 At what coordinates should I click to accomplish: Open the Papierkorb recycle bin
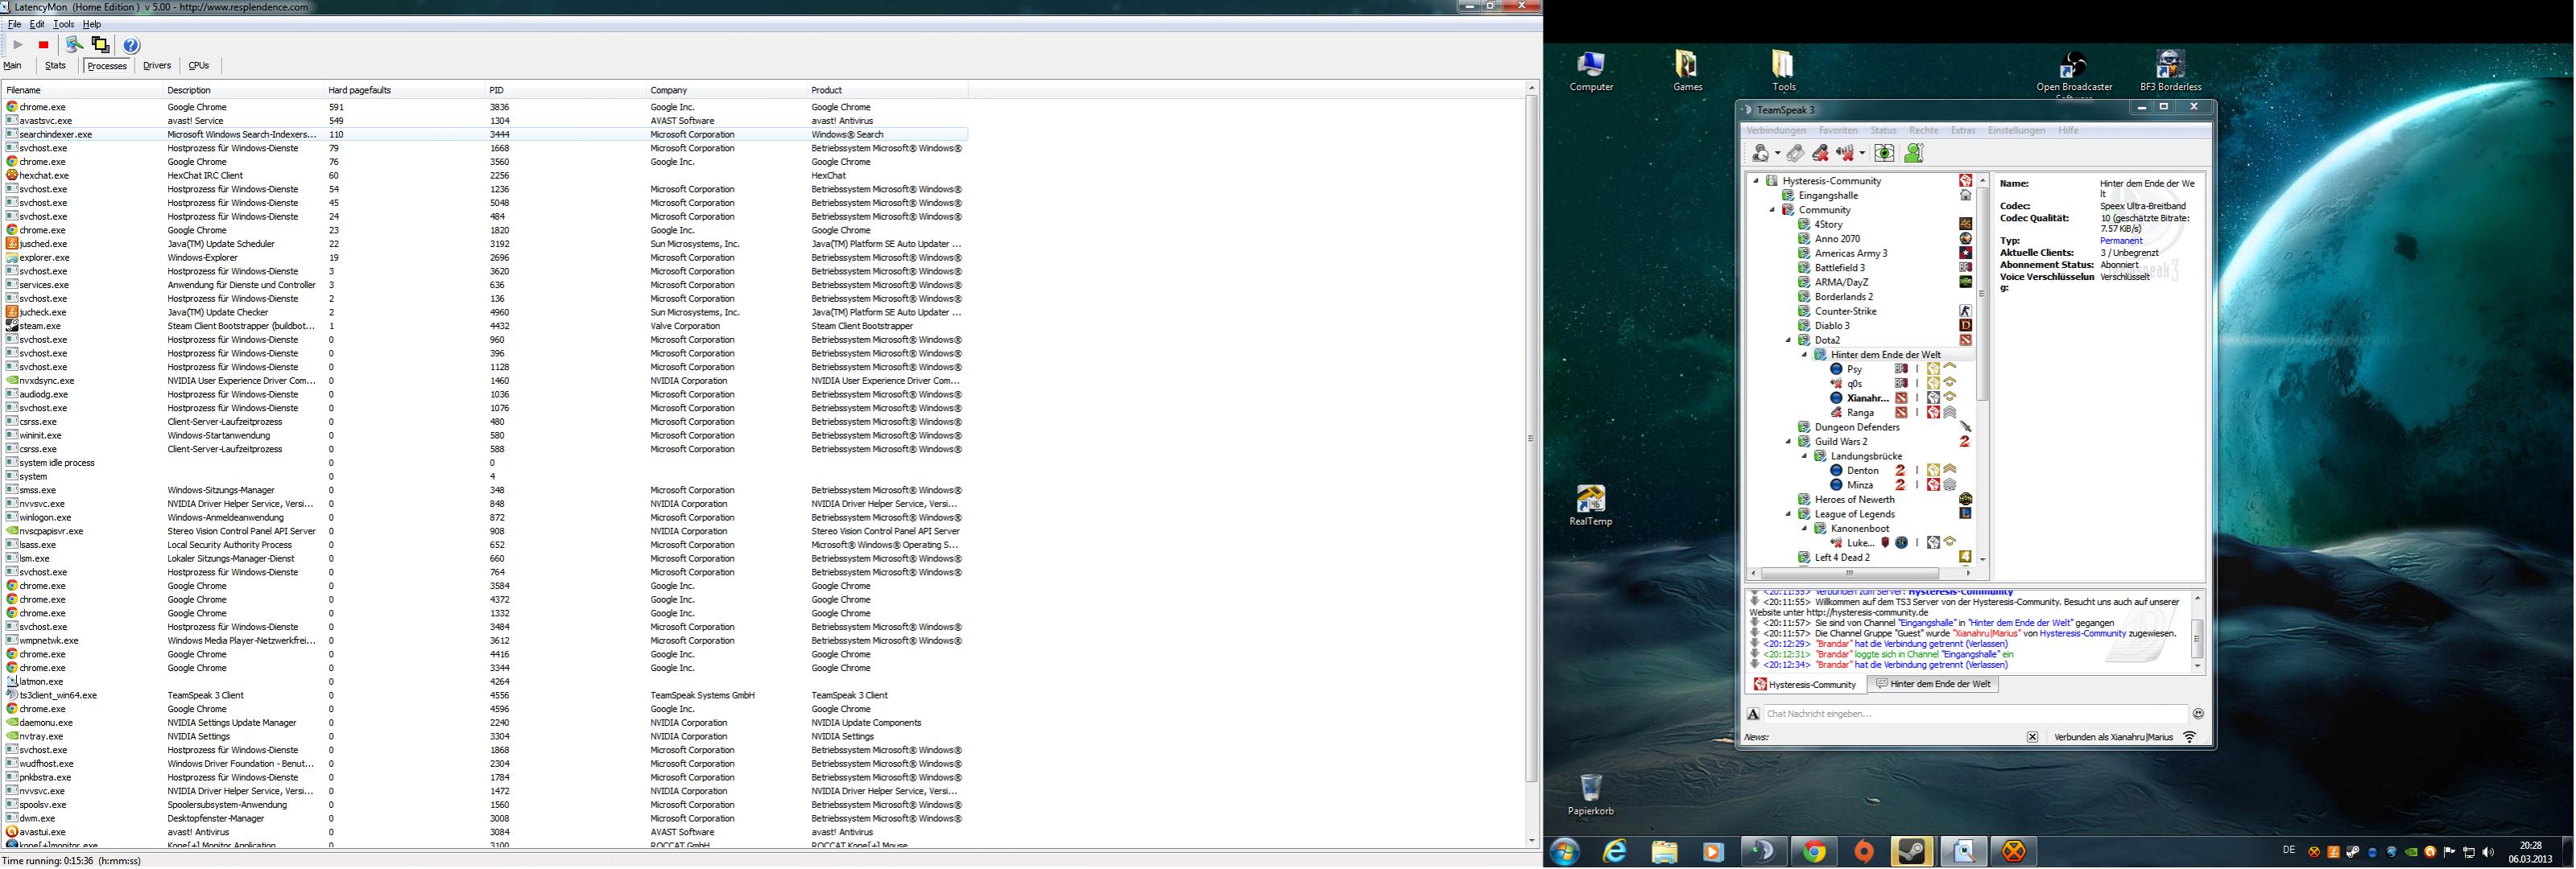pyautogui.click(x=1590, y=795)
